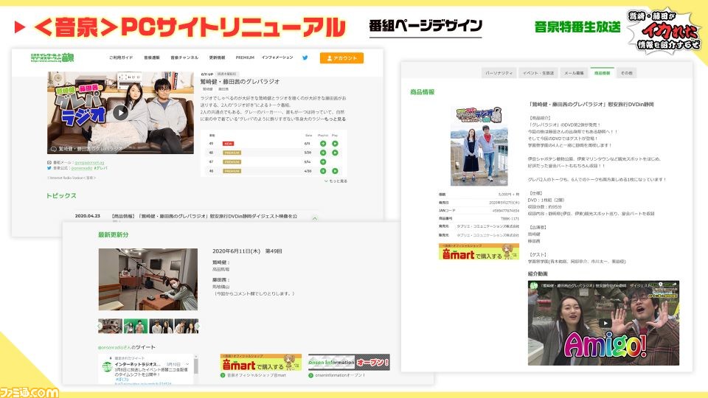Click the orange アカウント button
708x398 pixels.
[x=341, y=57]
